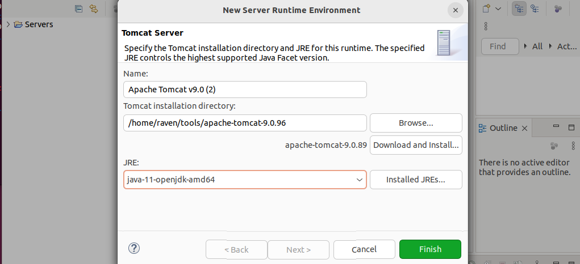Toggle Categorized presentation icon in Task List
Viewport: 580px width, 264px height.
pyautogui.click(x=519, y=8)
